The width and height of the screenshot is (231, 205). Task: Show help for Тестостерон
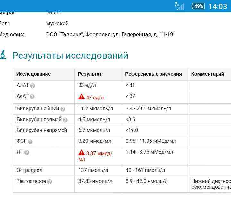[x=49, y=182]
